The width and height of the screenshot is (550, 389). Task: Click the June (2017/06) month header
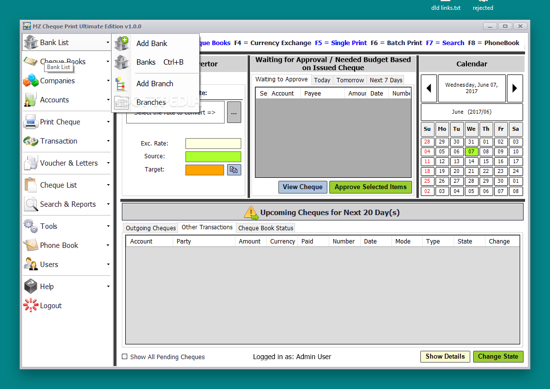pyautogui.click(x=471, y=112)
